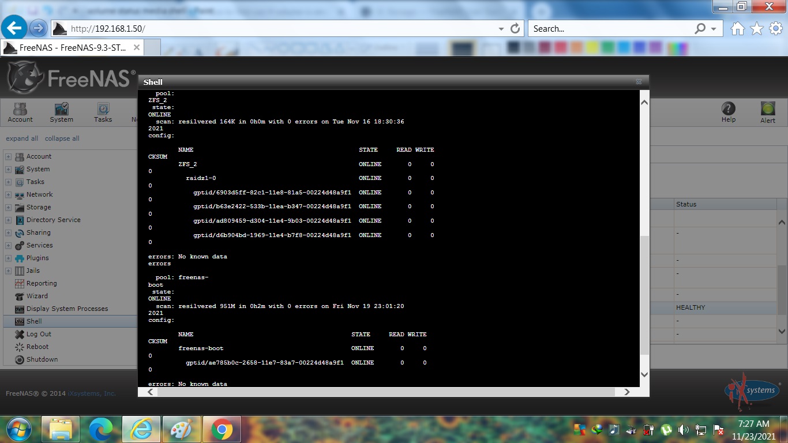Click the Log Out X icon
This screenshot has width=788, height=443.
tap(20, 334)
